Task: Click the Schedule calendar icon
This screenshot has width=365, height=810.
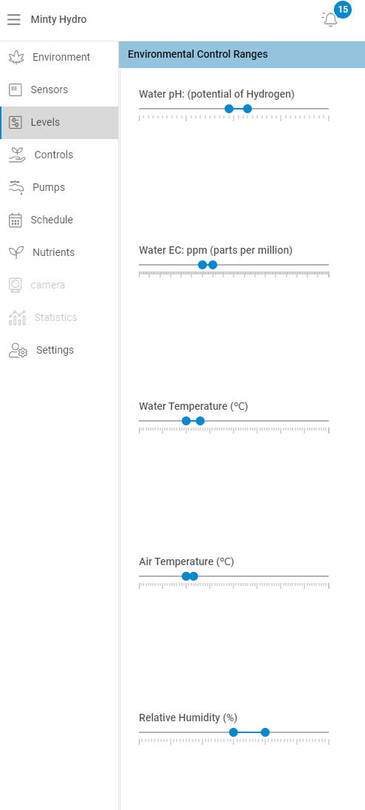Action: pyautogui.click(x=16, y=220)
